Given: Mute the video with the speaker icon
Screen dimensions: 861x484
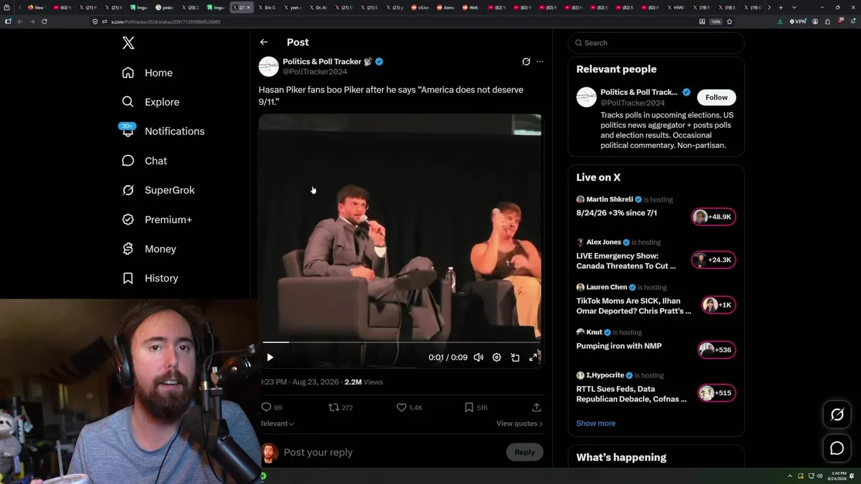Looking at the screenshot, I should (478, 358).
